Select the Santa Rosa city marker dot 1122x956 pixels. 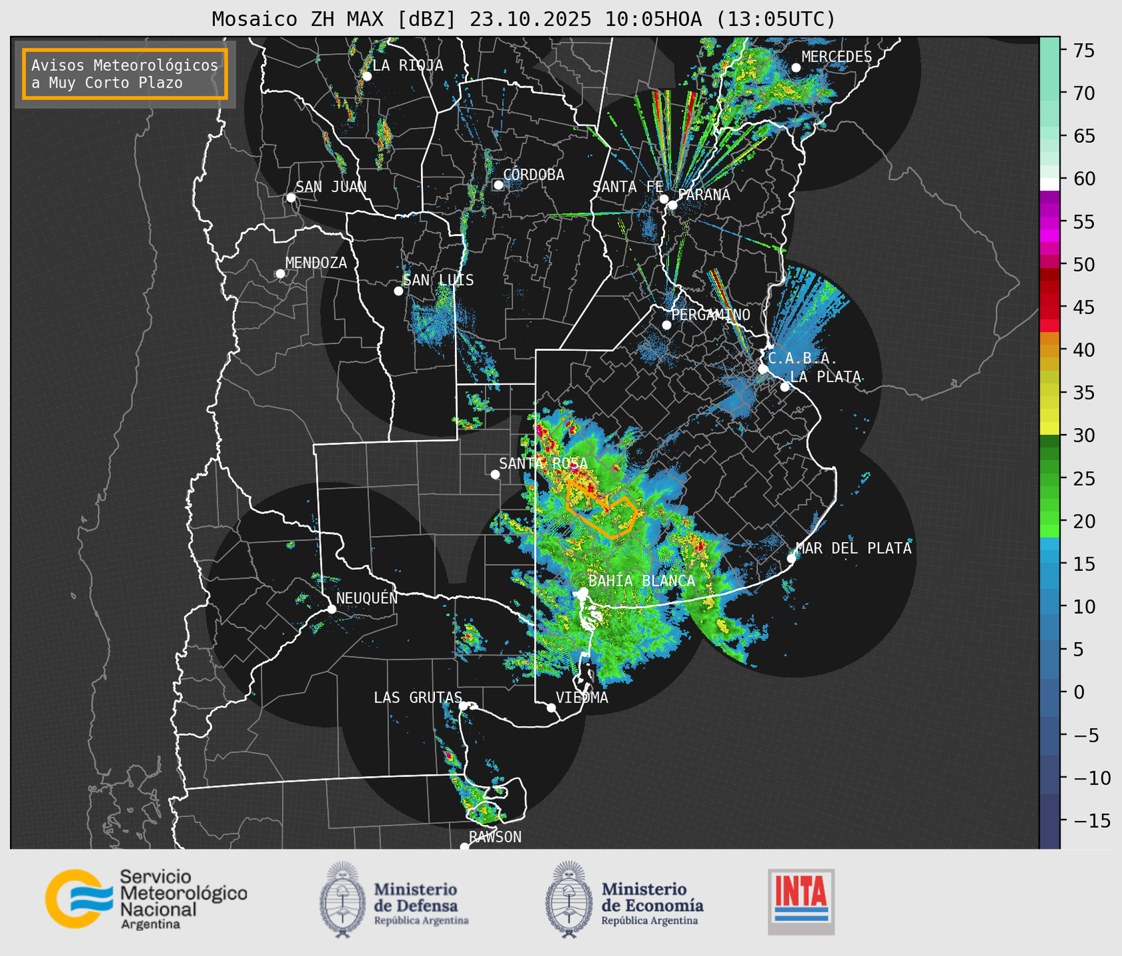tap(495, 475)
